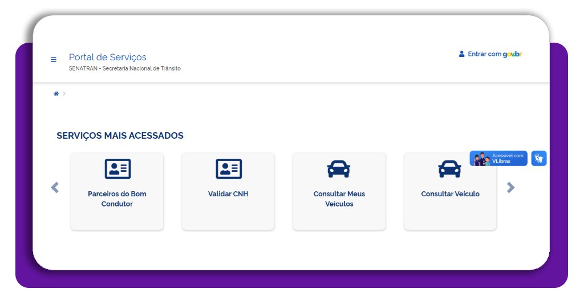
Task: Open the hamburger menu beside Portal de Serviços
Action: (x=54, y=60)
